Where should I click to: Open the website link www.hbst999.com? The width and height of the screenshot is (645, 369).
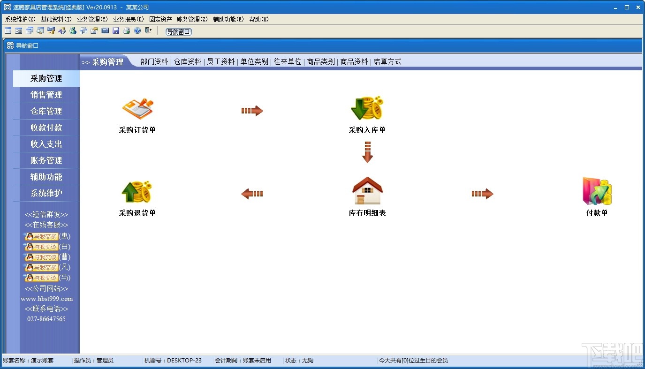47,299
